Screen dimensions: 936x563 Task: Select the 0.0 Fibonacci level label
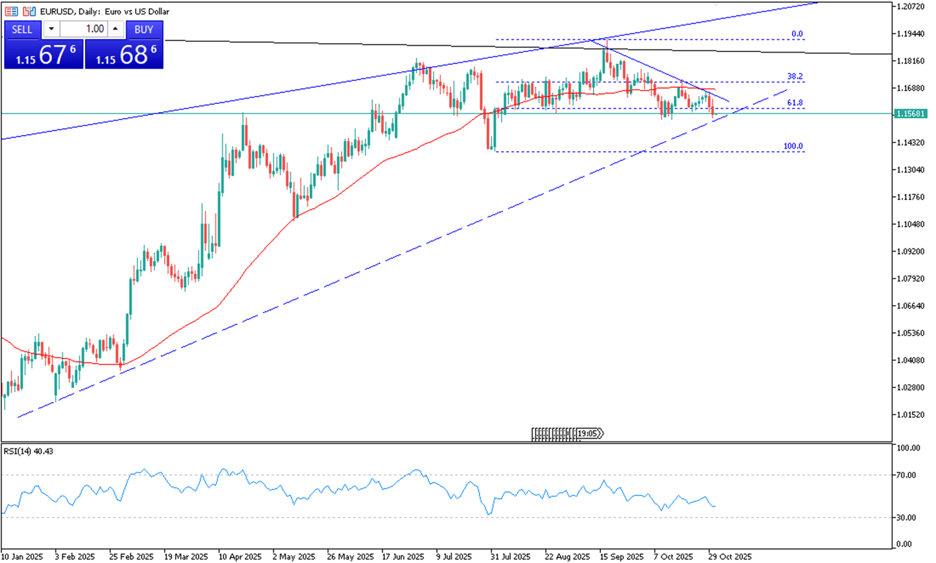tap(797, 34)
